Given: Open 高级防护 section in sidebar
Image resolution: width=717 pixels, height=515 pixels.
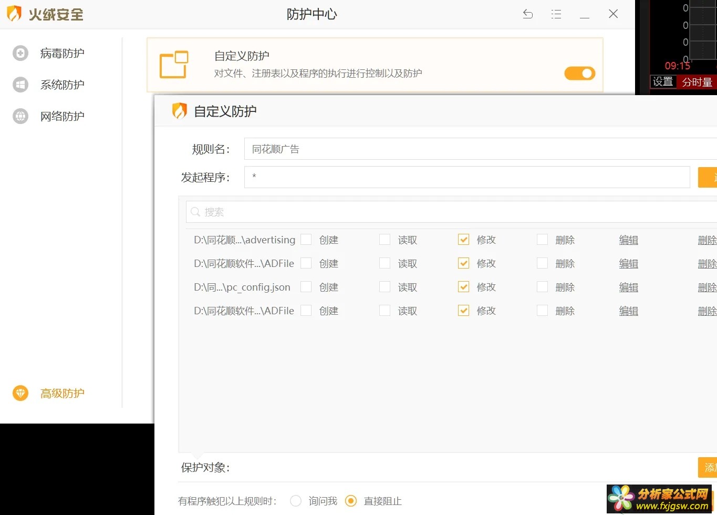Looking at the screenshot, I should point(63,393).
